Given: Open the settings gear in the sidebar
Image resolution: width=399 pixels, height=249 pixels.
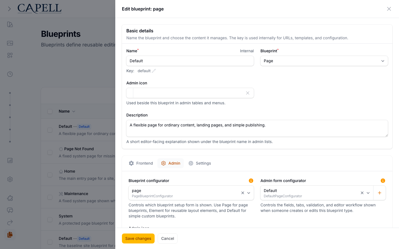Looking at the screenshot, I should [x=10, y=179].
